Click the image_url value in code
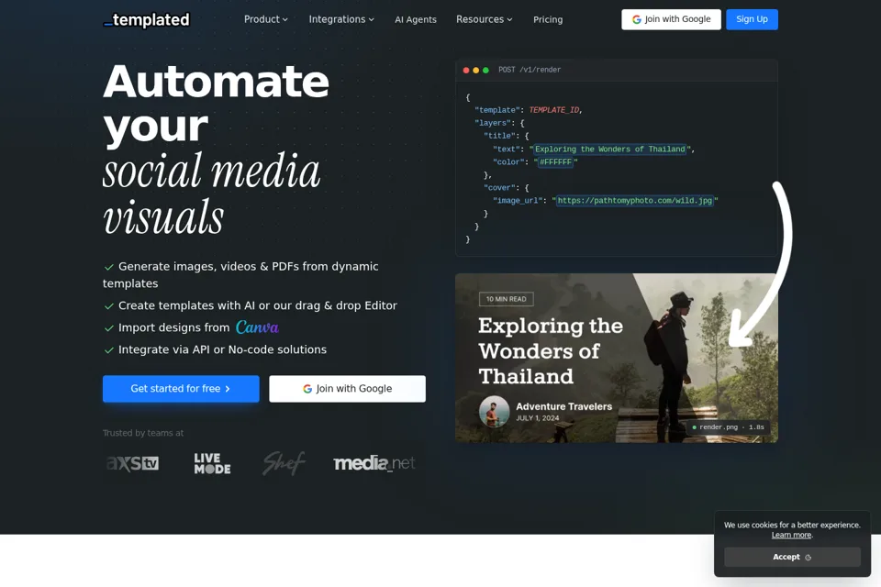 coord(635,201)
